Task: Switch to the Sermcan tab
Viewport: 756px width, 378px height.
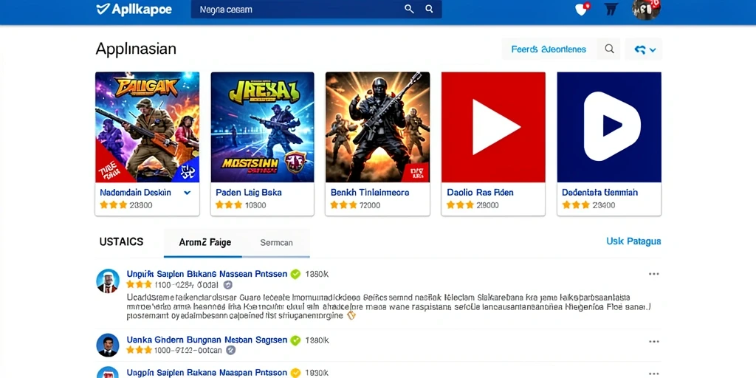Action: (x=276, y=242)
